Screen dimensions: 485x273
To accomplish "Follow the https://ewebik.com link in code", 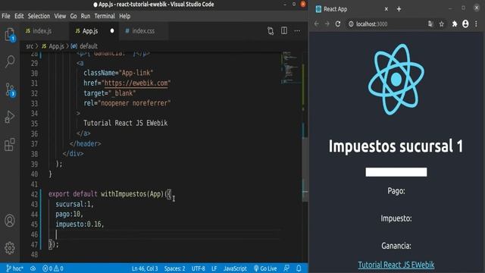I will (x=136, y=83).
